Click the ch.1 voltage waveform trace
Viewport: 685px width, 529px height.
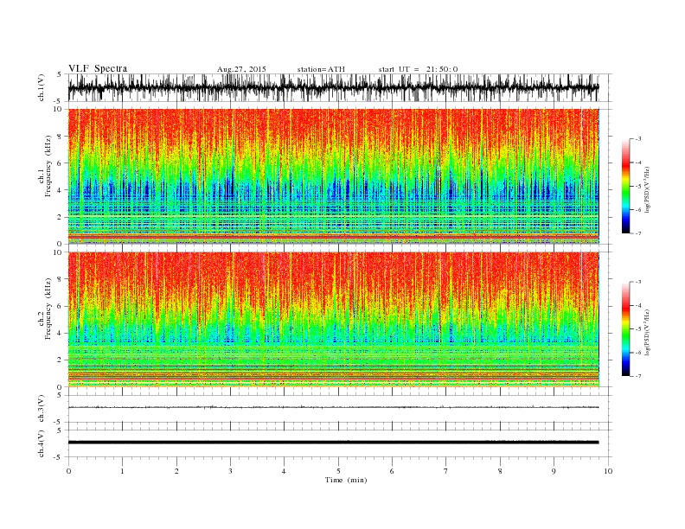pyautogui.click(x=333, y=87)
